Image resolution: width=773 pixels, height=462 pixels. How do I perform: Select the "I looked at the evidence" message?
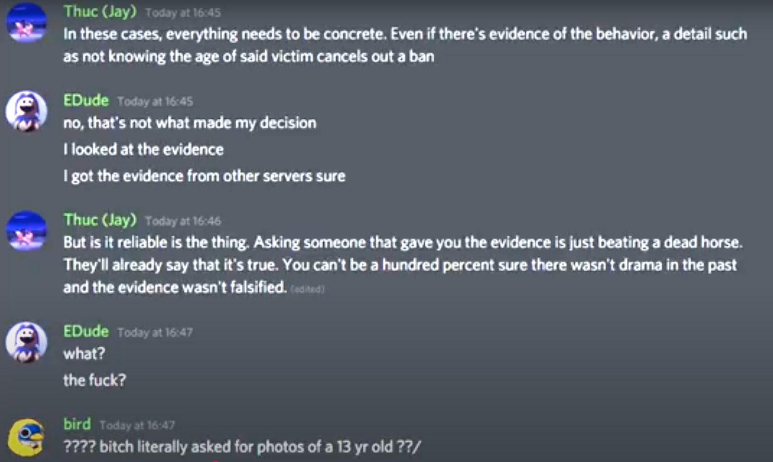point(143,150)
